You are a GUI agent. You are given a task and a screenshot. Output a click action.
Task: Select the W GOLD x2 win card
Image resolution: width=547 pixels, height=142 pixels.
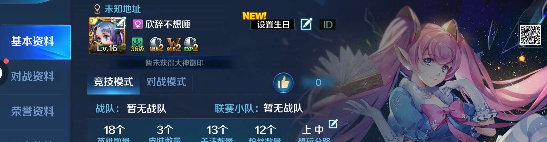coord(173,45)
